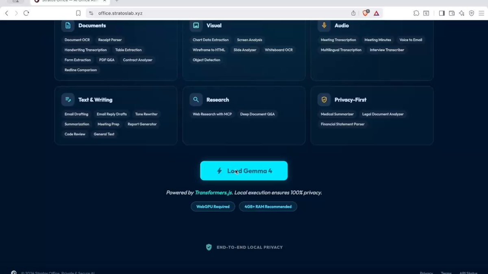
Task: Choose Tone Rewriter tag
Action: [146, 114]
